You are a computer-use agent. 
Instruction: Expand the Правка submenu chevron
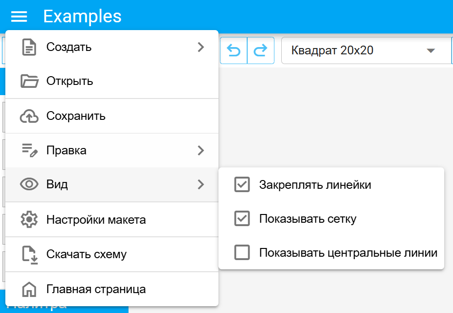200,150
